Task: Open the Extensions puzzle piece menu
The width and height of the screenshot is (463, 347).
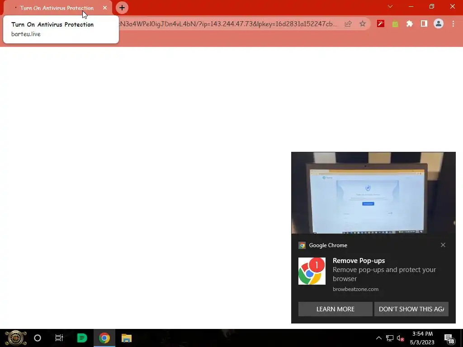Action: pyautogui.click(x=410, y=23)
